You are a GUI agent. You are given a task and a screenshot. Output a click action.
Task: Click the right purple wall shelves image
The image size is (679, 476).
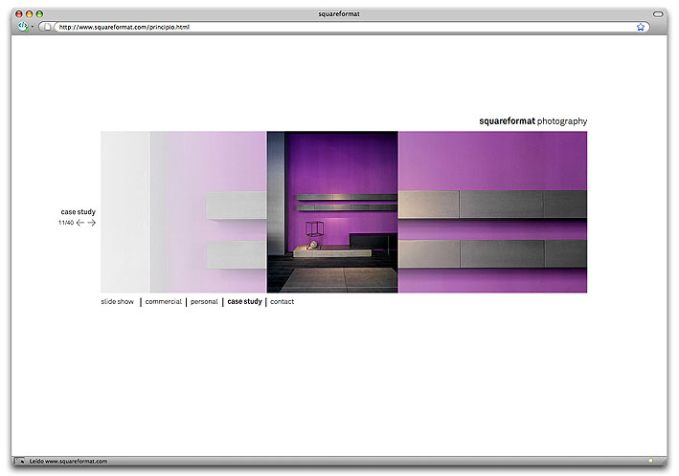(x=493, y=212)
